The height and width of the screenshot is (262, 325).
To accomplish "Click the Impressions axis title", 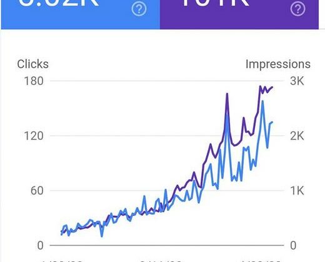I will 278,64.
